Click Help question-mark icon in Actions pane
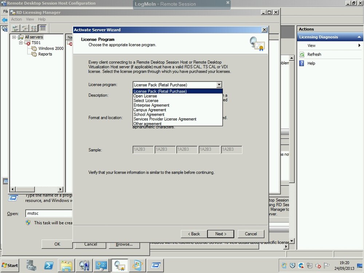364x273 pixels. 301,63
